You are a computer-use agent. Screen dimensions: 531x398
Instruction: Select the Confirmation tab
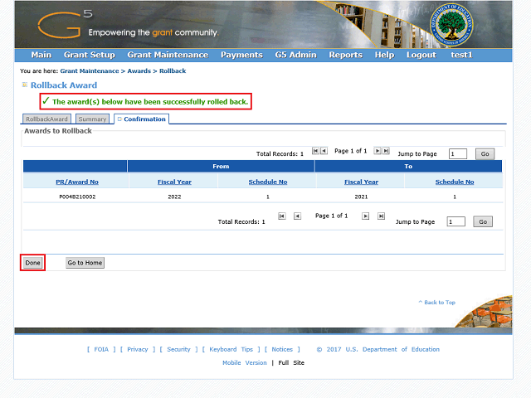coord(142,119)
